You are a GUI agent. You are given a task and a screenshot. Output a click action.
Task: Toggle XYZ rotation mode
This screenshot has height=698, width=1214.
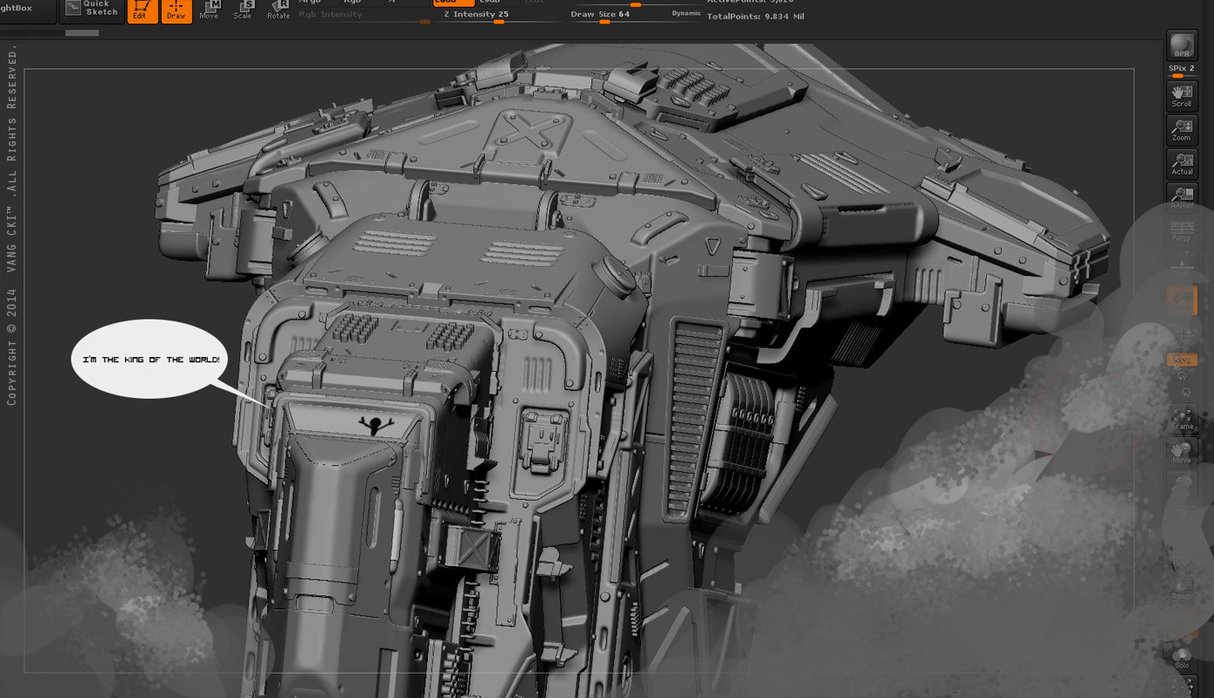(x=1182, y=359)
